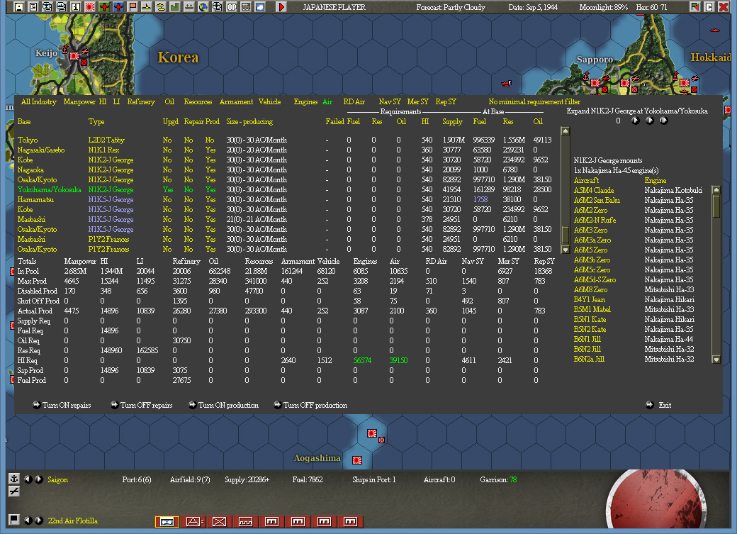Screen dimensions: 737x534
Task: Select the Nav SY filter
Action: pos(390,101)
